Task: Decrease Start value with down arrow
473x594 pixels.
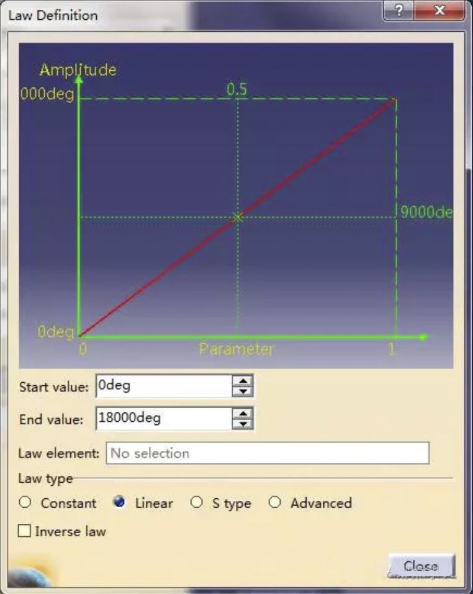Action: click(243, 391)
